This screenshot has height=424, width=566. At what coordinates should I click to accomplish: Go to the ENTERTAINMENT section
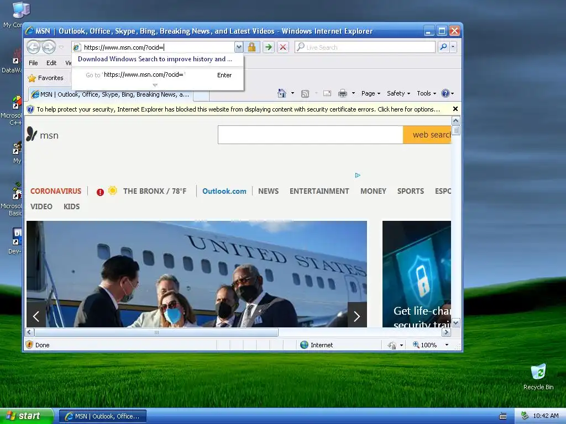319,191
